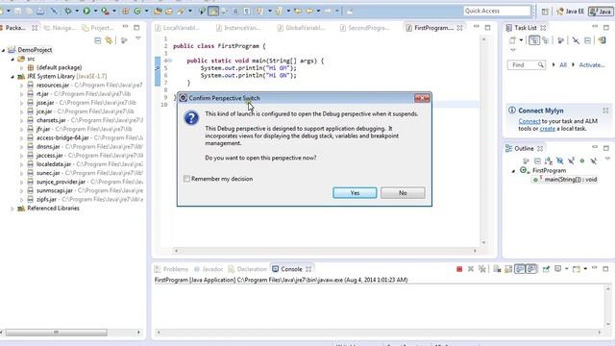Click the Collapse All icon in Package Explorer
The width and height of the screenshot is (615, 346).
click(x=98, y=40)
